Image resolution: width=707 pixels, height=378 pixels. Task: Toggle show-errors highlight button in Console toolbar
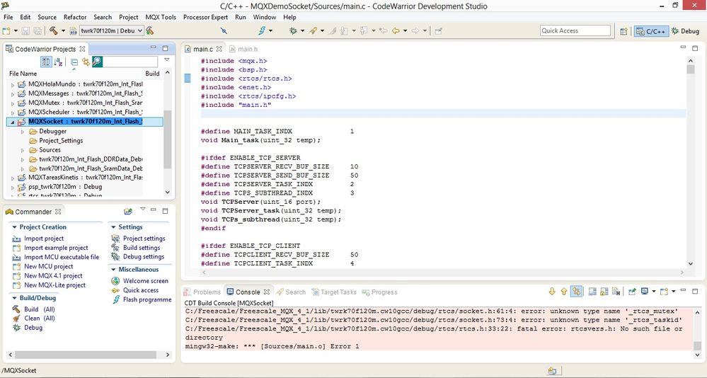coord(576,292)
